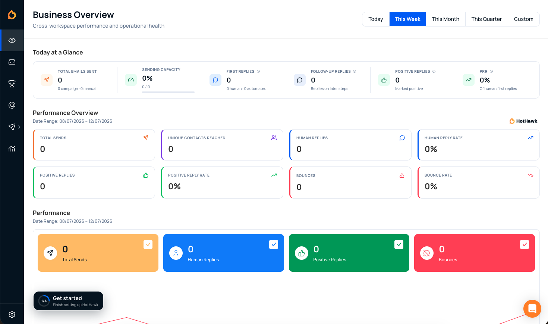Open the inbox icon in sidebar
The height and width of the screenshot is (324, 548).
[12, 62]
